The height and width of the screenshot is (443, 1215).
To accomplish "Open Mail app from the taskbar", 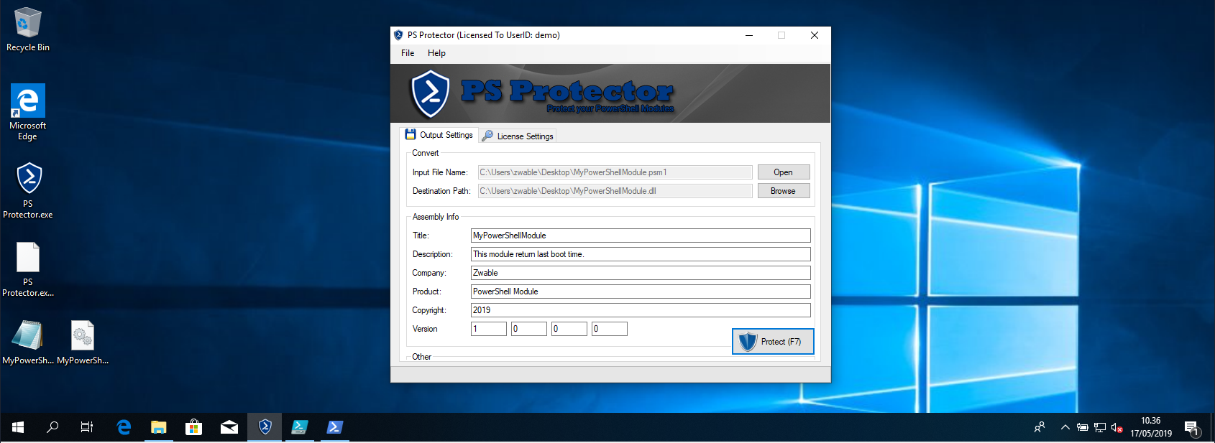I will [229, 427].
